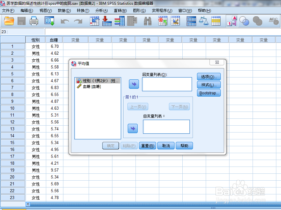This screenshot has height=210, width=281.
Task: Click the 下一页(N) button
Action: (180, 107)
